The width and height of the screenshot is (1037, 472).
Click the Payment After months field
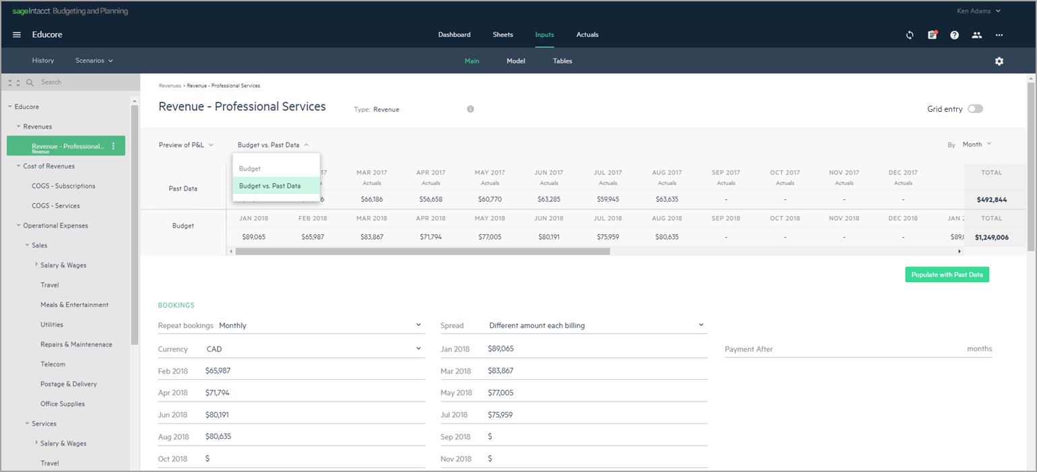pos(858,349)
